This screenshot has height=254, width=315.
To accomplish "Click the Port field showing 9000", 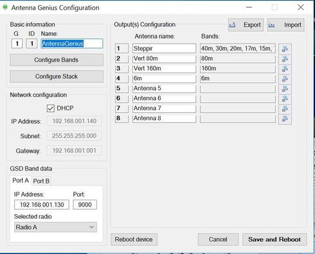I will pos(85,205).
